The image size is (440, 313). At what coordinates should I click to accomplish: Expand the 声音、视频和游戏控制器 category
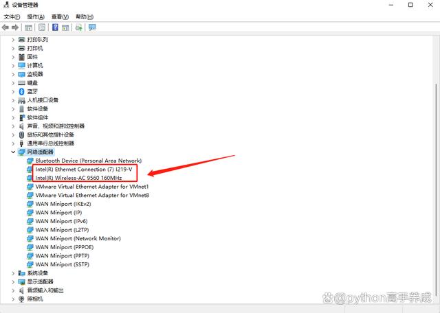pyautogui.click(x=13, y=126)
